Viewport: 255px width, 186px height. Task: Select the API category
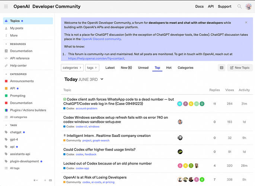pos(13,89)
